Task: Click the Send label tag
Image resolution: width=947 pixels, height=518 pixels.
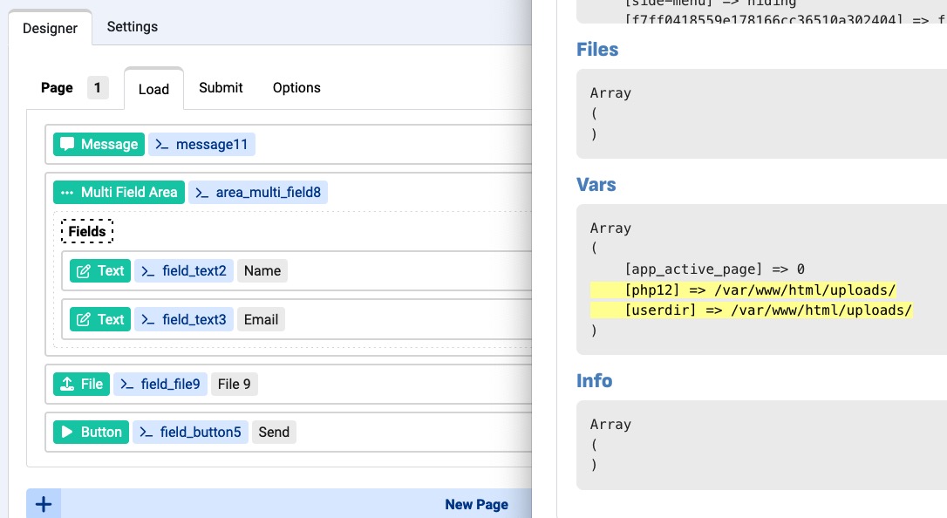Action: click(x=274, y=432)
